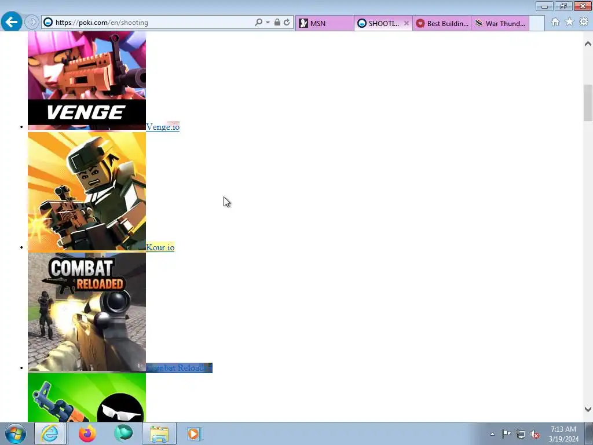
Task: Click the Show desktop strip
Action: [589, 433]
